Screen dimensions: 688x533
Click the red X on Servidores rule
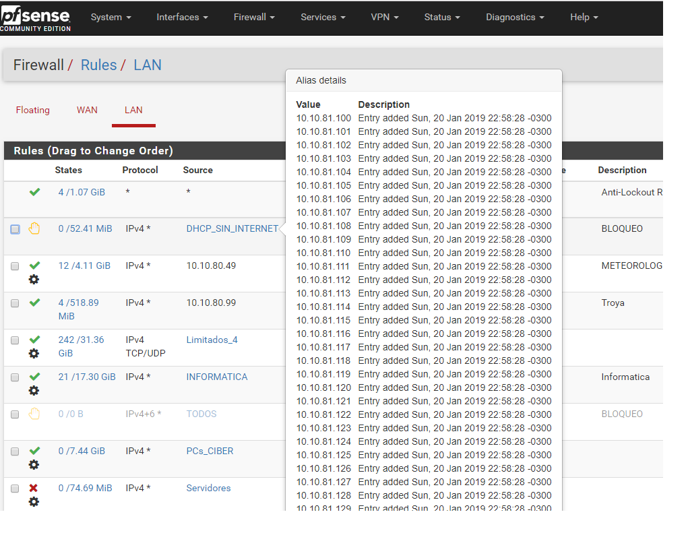(x=34, y=488)
